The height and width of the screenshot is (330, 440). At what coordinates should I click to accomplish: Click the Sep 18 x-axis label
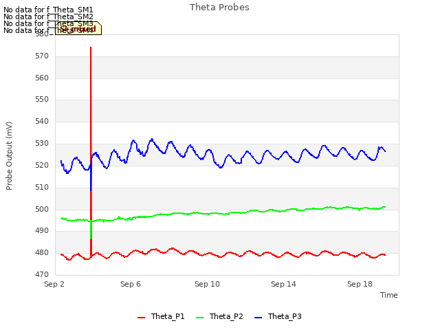click(360, 284)
